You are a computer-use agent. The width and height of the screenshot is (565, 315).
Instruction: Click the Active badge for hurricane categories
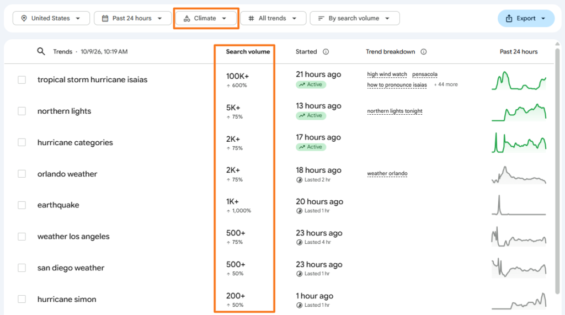(311, 147)
